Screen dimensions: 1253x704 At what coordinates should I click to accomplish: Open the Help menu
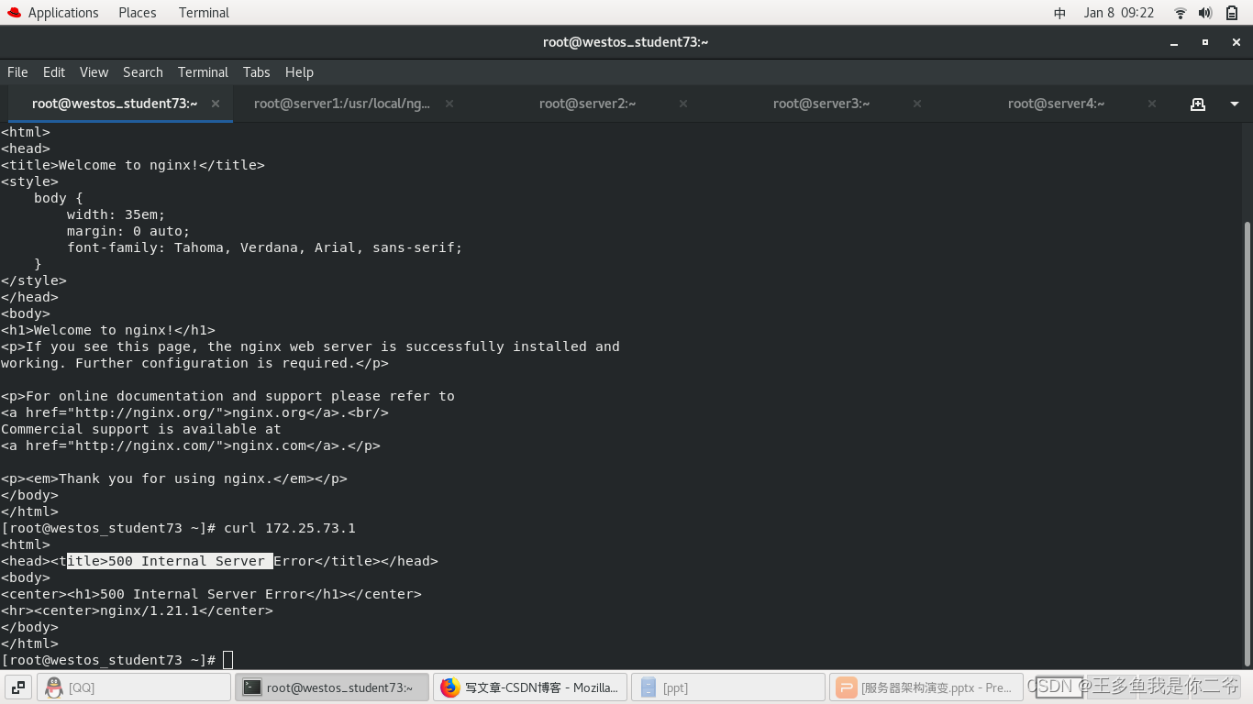(299, 72)
